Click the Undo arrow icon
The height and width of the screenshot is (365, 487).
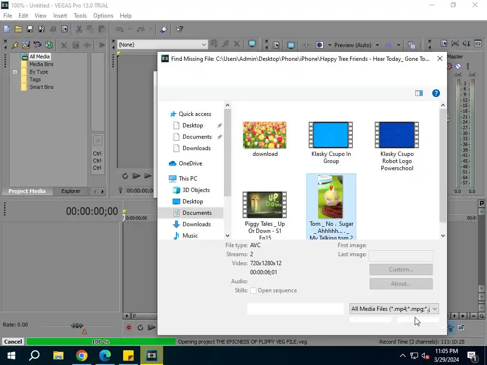(119, 29)
